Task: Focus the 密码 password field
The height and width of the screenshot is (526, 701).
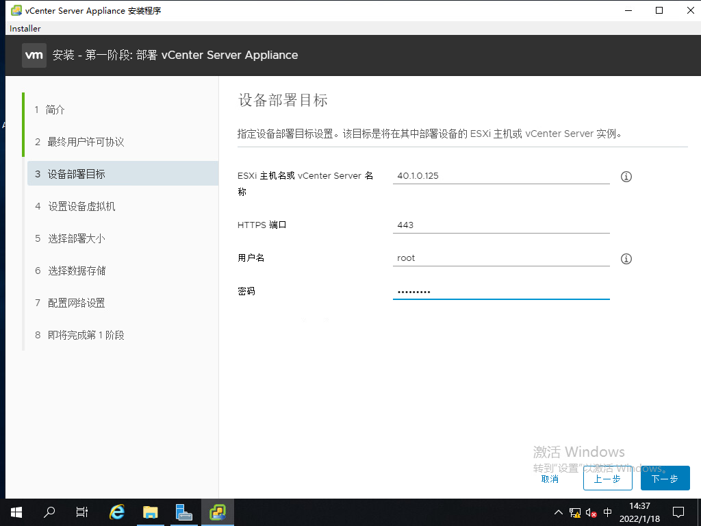Action: [501, 292]
